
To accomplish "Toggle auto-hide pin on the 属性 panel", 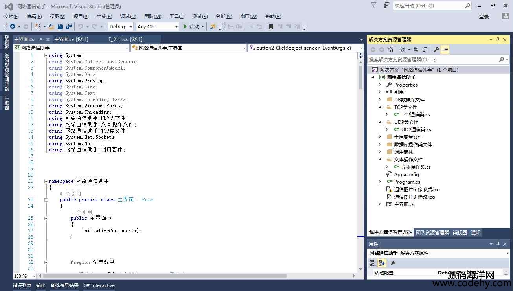I will 498,244.
